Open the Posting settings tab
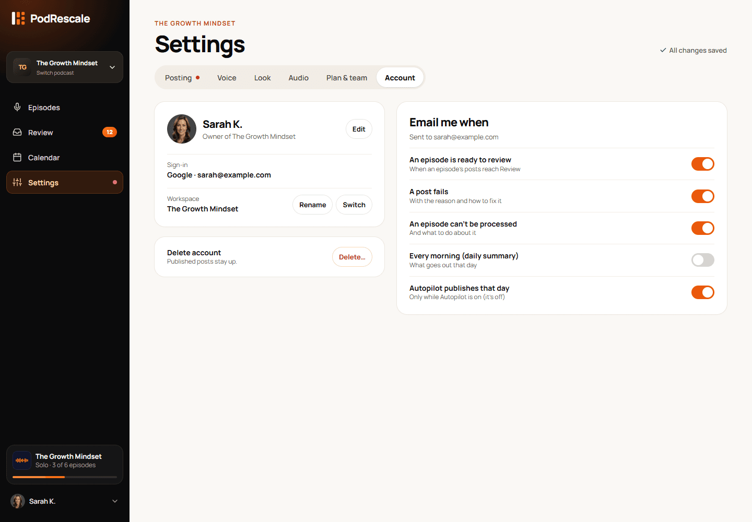 [x=182, y=78]
